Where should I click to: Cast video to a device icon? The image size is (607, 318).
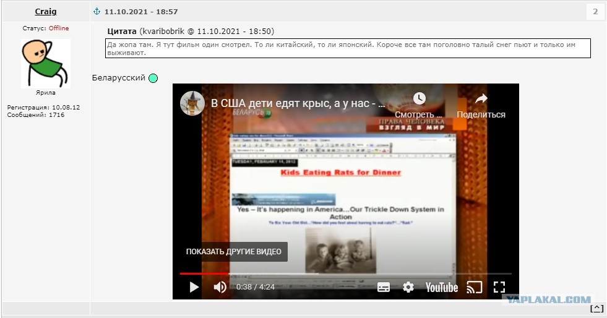[x=474, y=287]
